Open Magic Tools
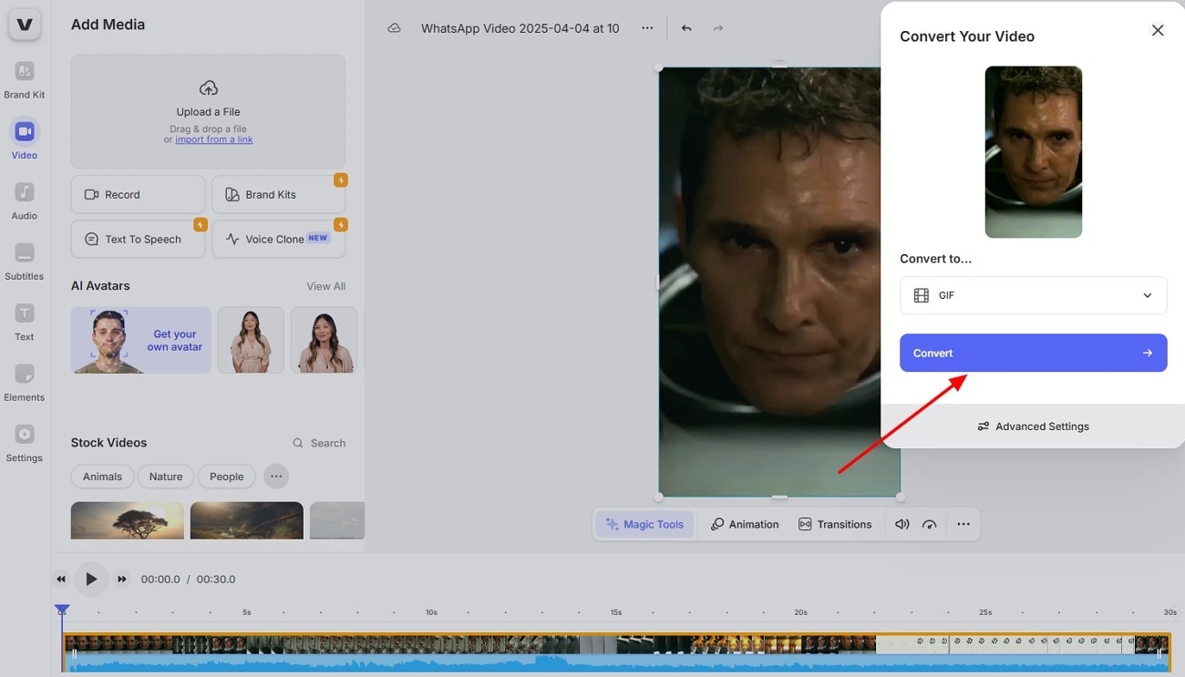 point(645,524)
